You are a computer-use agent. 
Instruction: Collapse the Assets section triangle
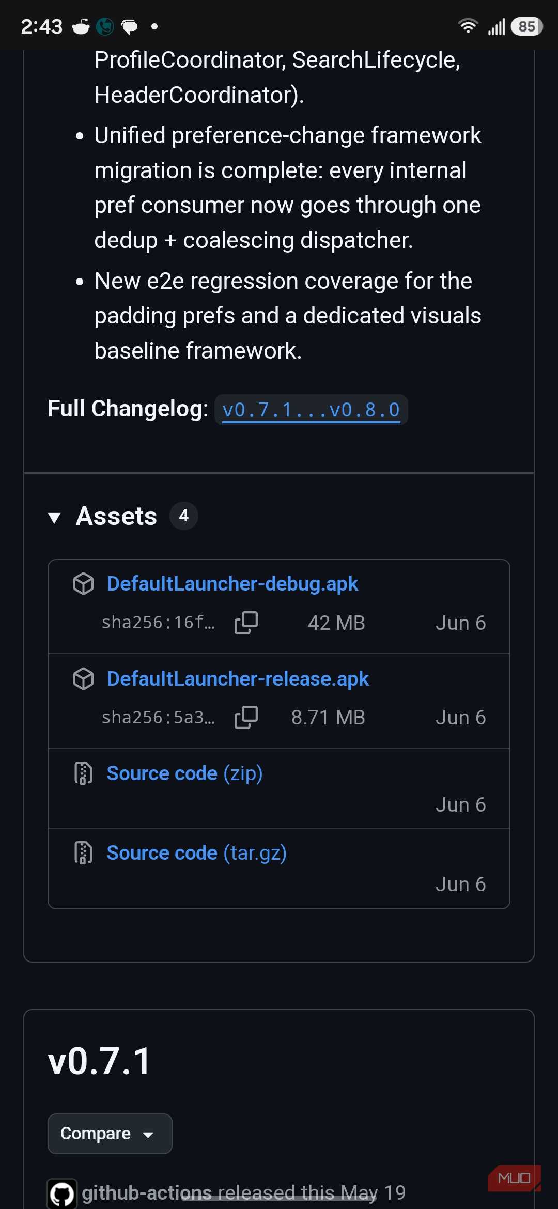click(x=54, y=517)
